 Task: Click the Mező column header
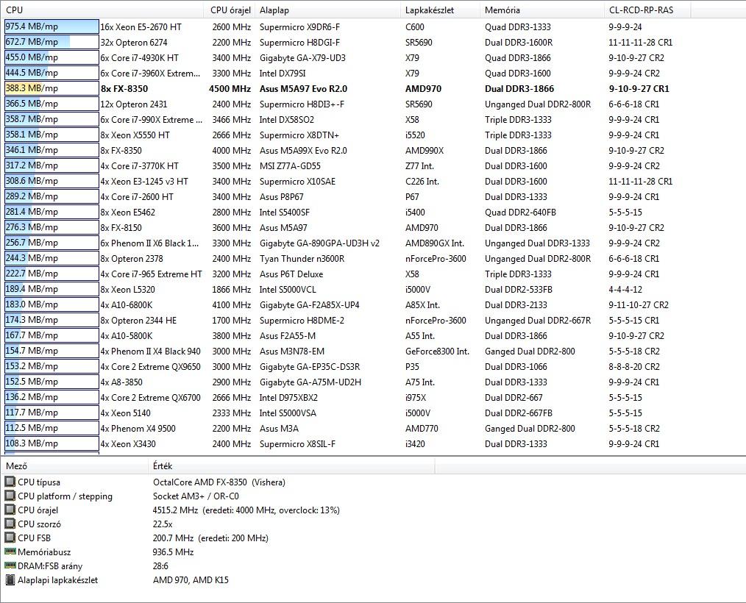75,466
